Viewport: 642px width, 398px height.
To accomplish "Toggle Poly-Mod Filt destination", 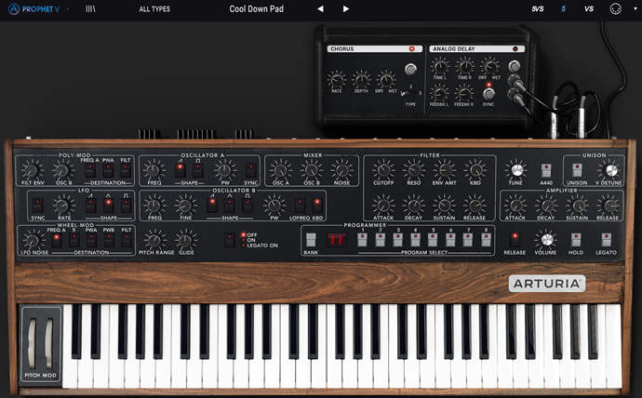I will [x=126, y=170].
